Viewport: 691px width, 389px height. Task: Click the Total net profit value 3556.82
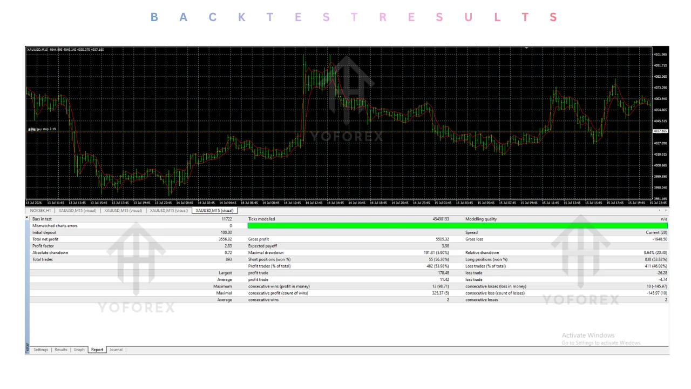226,239
